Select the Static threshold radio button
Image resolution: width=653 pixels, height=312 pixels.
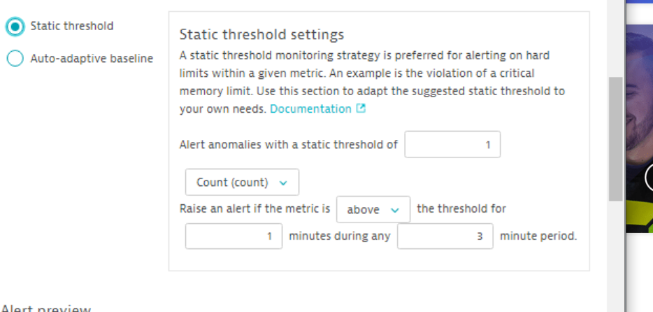(x=15, y=27)
